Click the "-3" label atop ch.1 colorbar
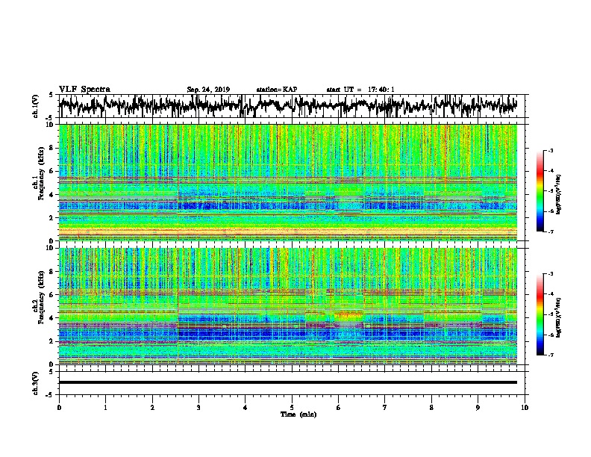The width and height of the screenshot is (591, 457). pos(551,150)
